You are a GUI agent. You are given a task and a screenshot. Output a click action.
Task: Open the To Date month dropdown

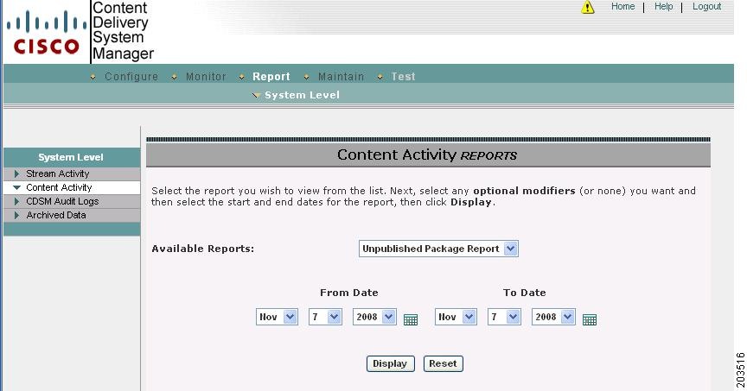(x=456, y=317)
